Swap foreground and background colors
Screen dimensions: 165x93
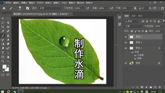point(9,66)
